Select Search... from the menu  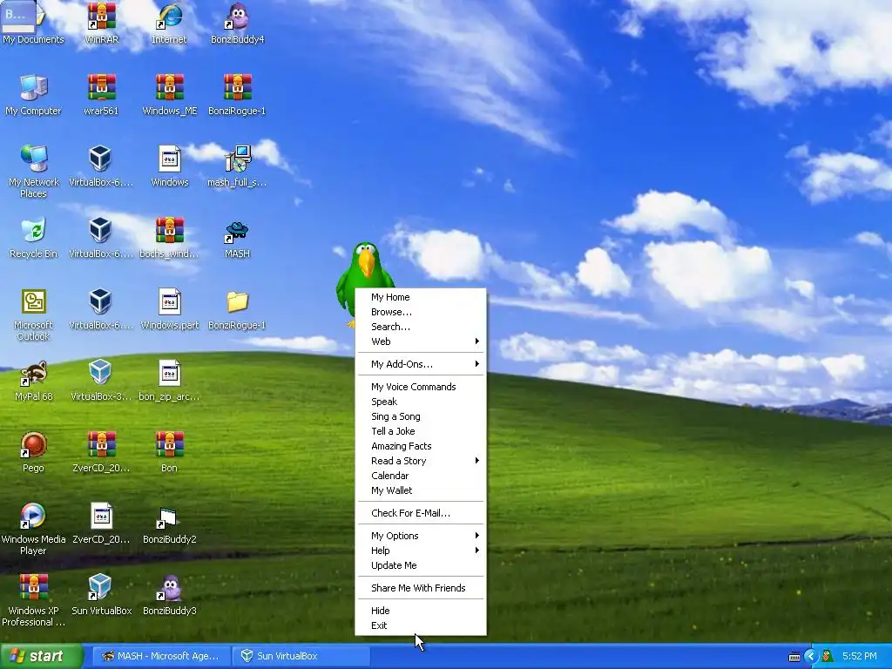coord(421,327)
